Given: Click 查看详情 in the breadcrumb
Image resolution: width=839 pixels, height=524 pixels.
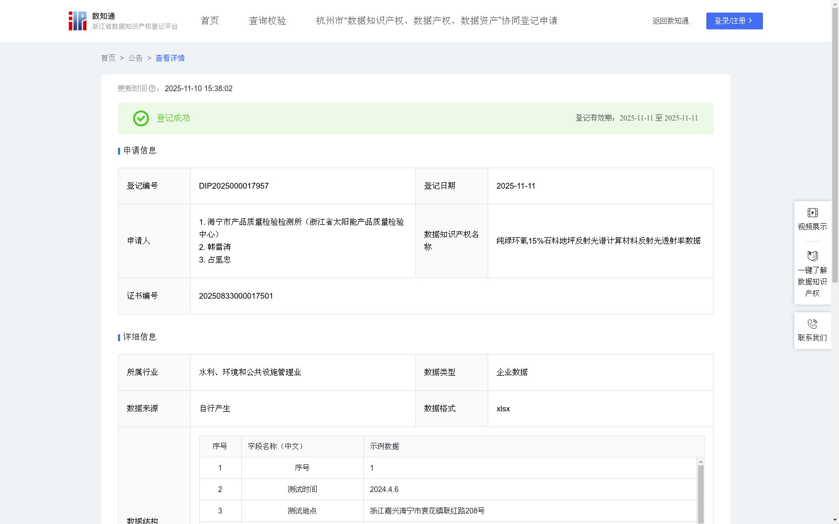Looking at the screenshot, I should 170,58.
